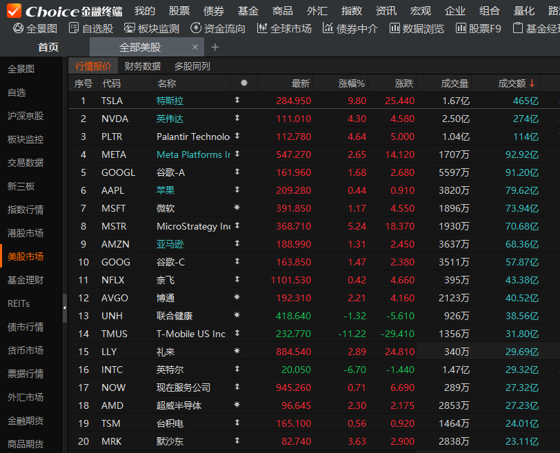This screenshot has height=453, width=560.
Task: Click the 资金流向 toolbar icon
Action: coord(197,28)
